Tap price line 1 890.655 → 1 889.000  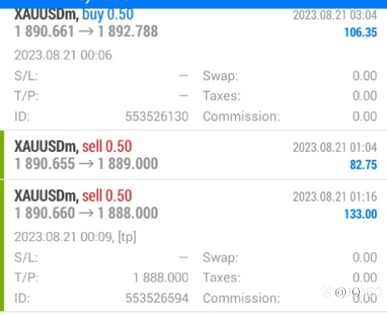86,164
